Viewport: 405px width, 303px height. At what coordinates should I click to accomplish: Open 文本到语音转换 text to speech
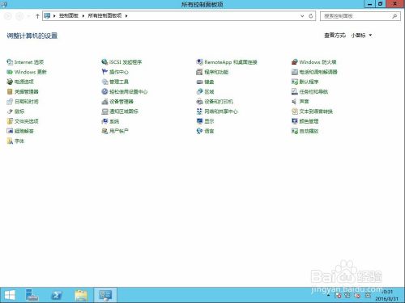tap(312, 112)
